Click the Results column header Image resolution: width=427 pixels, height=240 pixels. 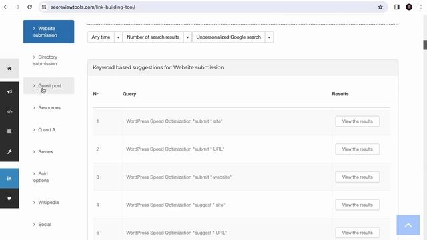coord(340,94)
